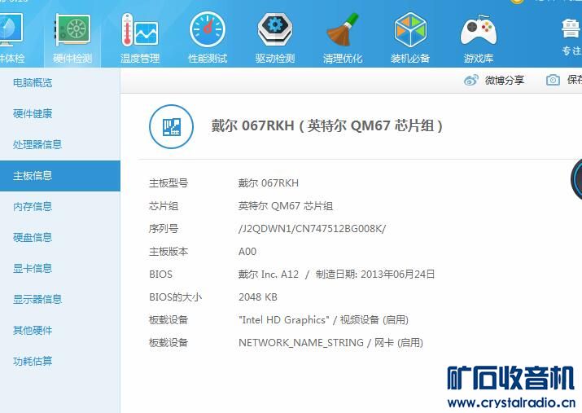The height and width of the screenshot is (413, 582).
Task: Click BIOS size value 2048 KB
Action: click(x=258, y=297)
